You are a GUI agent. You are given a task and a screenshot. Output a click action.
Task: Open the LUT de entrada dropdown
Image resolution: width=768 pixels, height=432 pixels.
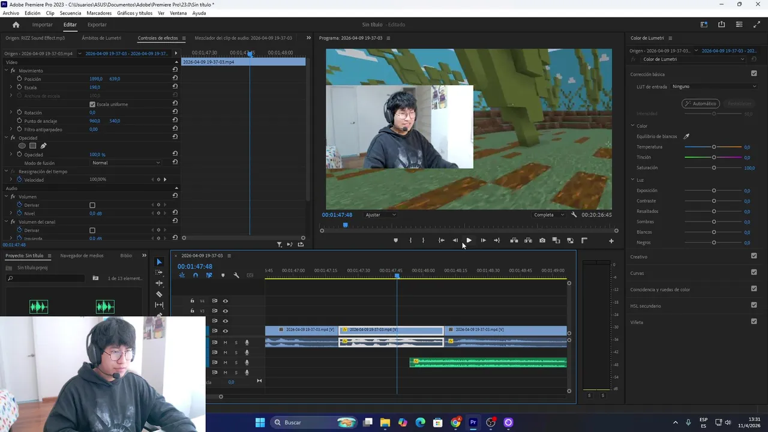[x=714, y=86]
